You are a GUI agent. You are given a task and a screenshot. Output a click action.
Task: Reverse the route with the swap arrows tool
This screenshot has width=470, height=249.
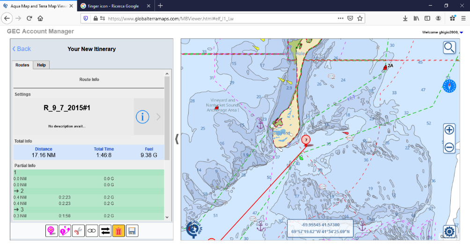[x=105, y=231]
